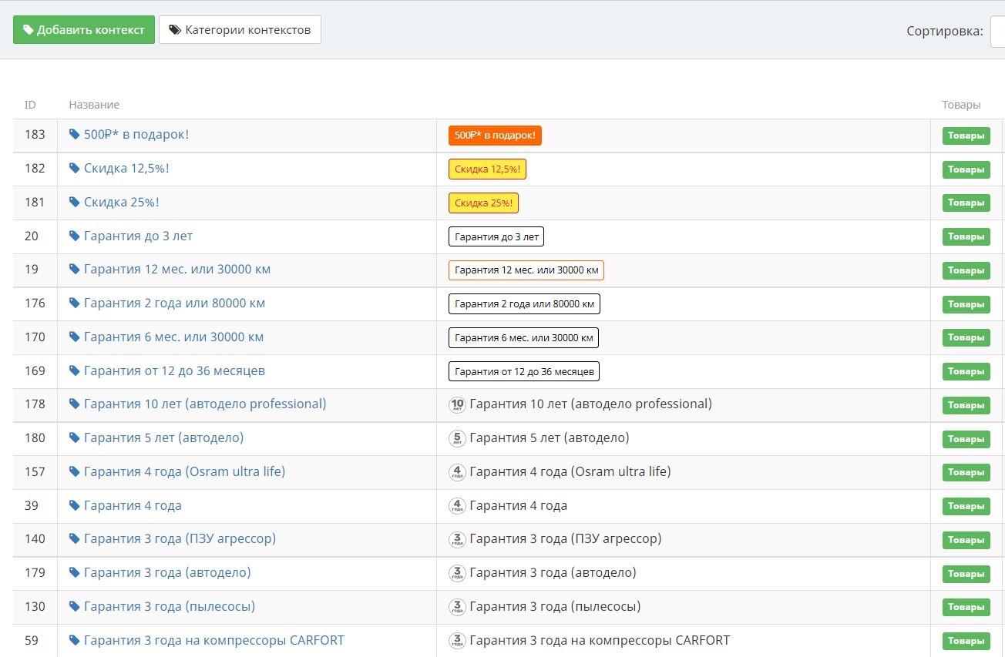1005x657 pixels.
Task: Open the link Гарантия 2 года или 80000 км
Action: [174, 303]
